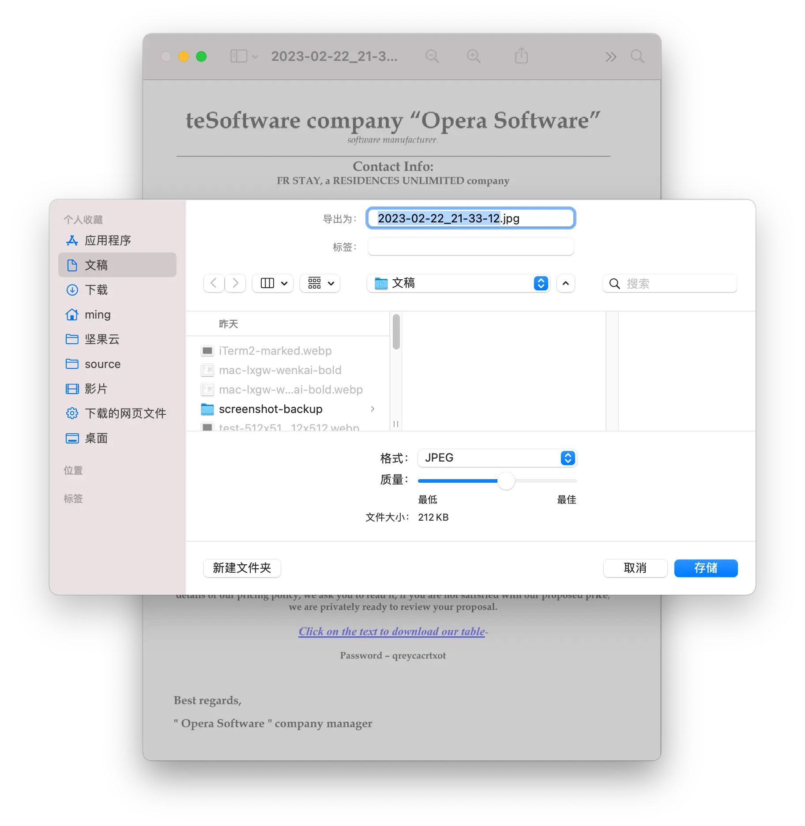Viewport: 805px width, 826px height.
Task: Go back with the left arrow button
Action: (214, 283)
